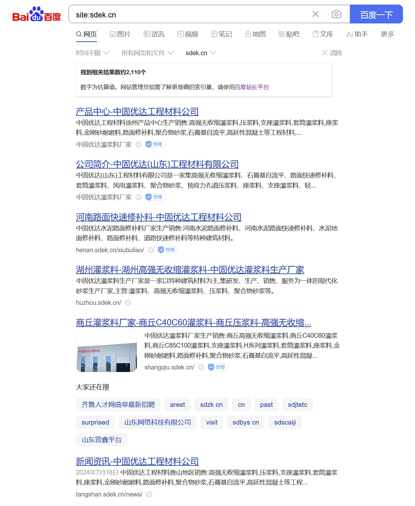
Task: Expand the 所有网页和文件 file type dropdown
Action: pos(147,53)
